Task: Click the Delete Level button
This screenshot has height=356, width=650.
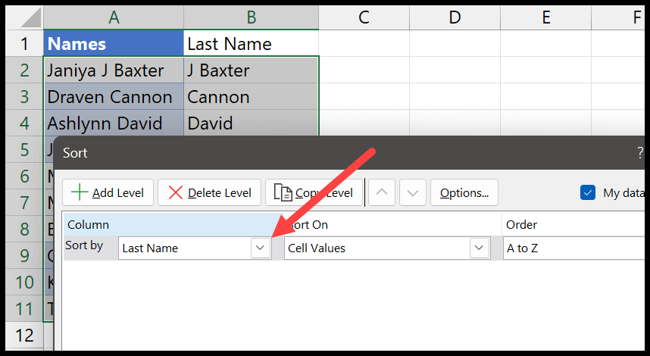Action: click(x=209, y=192)
